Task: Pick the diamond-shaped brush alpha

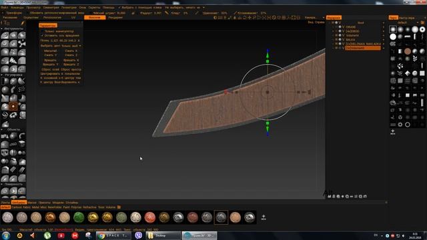Action: coord(408,73)
